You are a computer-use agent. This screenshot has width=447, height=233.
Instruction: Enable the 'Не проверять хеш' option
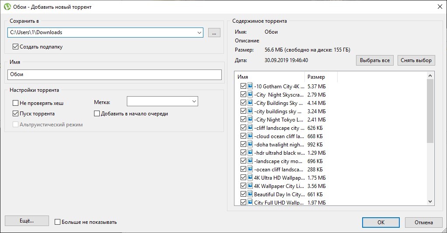point(16,103)
